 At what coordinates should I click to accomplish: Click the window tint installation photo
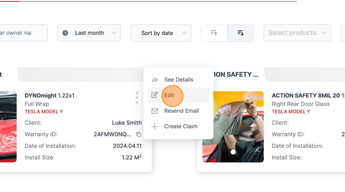[233, 127]
